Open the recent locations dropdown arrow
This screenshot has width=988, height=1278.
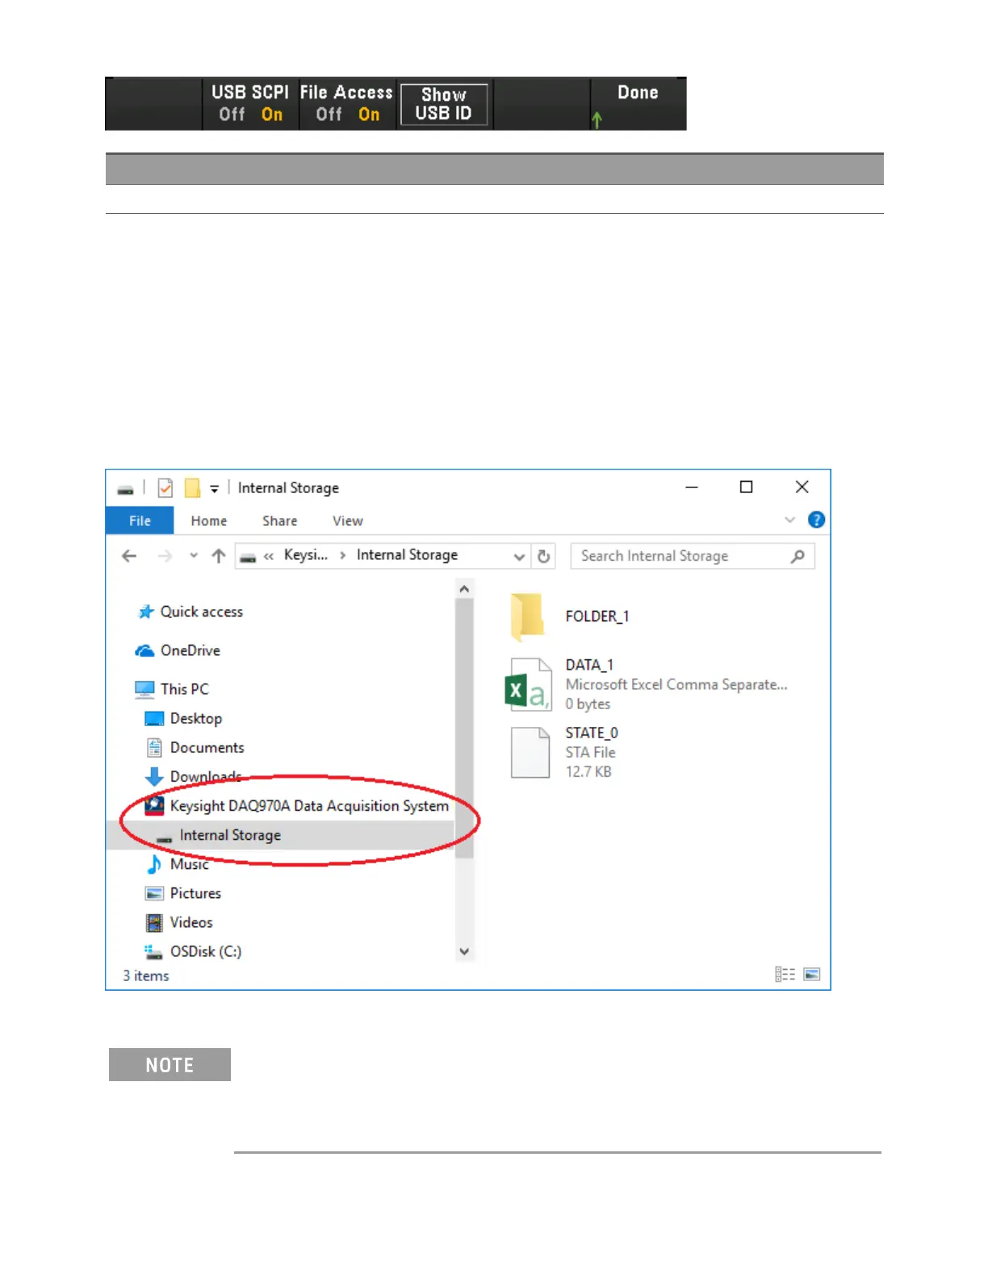(x=194, y=556)
